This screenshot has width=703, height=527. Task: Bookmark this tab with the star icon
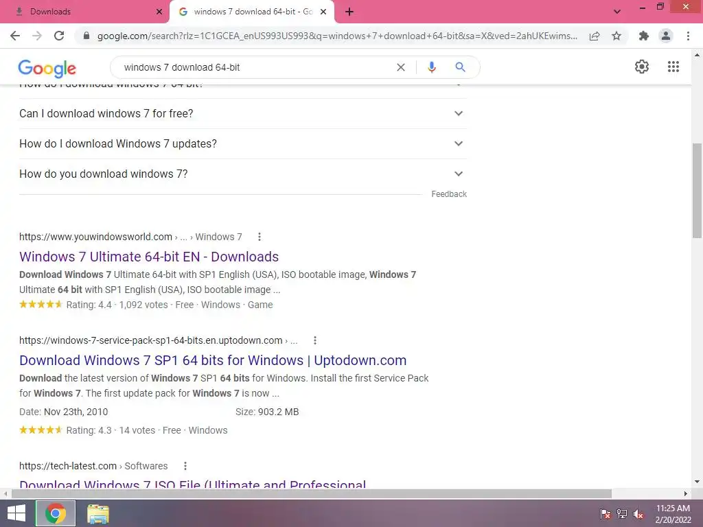(x=616, y=36)
